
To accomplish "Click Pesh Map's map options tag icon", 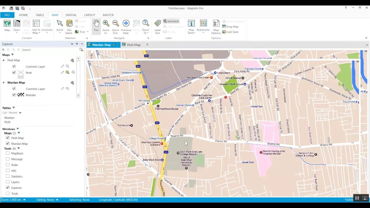I will (x=72, y=60).
